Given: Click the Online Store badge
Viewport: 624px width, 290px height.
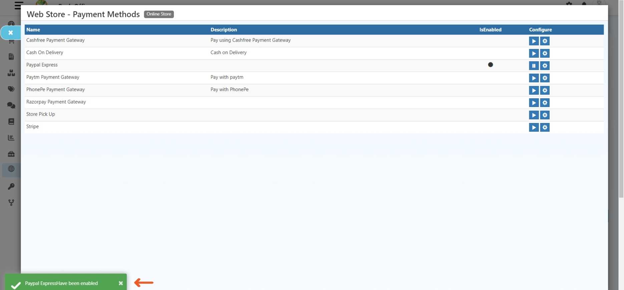Looking at the screenshot, I should pyautogui.click(x=159, y=14).
